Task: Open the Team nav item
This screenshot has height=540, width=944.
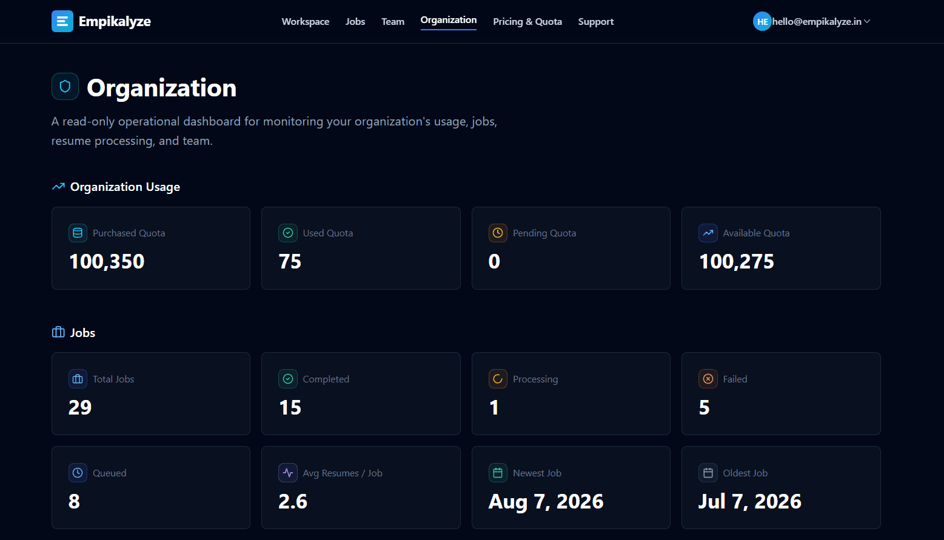Action: tap(393, 21)
